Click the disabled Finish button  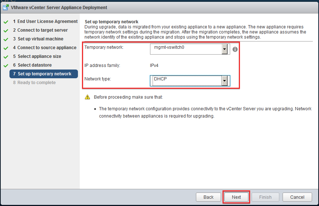point(265,197)
